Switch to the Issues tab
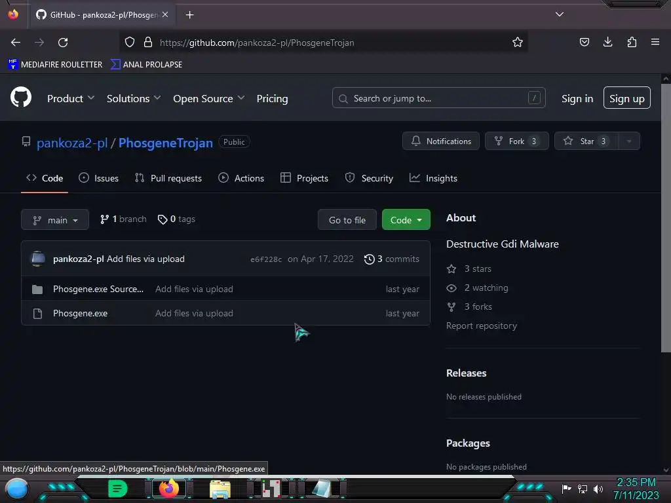This screenshot has width=671, height=503. coord(99,178)
